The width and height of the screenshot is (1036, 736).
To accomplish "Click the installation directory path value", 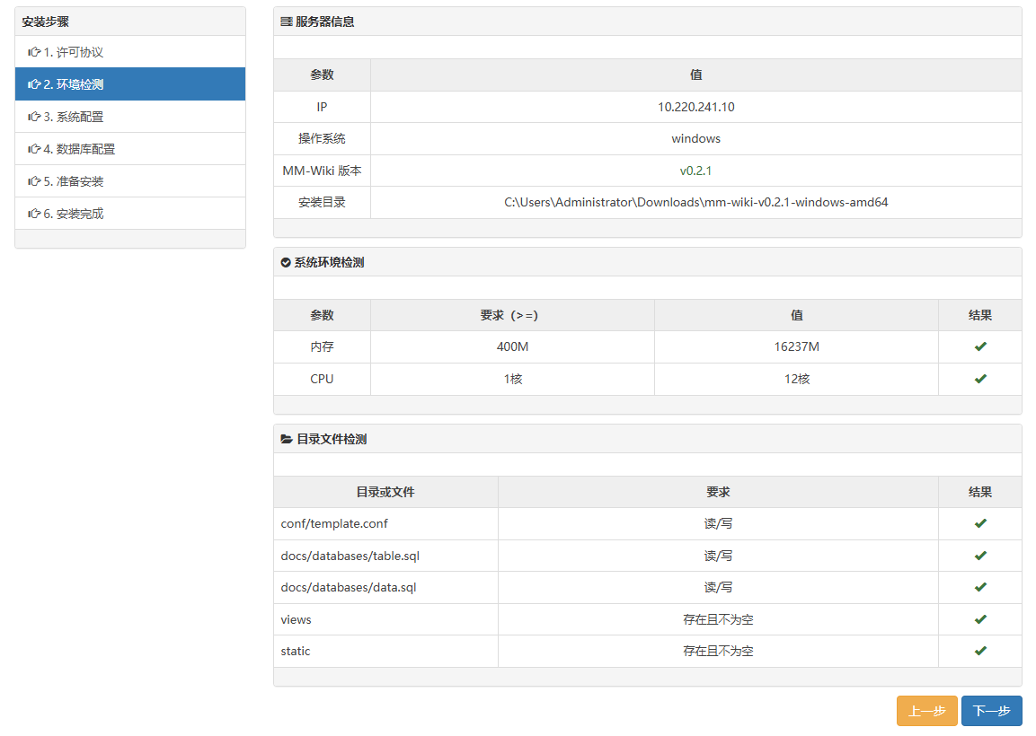I will pyautogui.click(x=695, y=202).
